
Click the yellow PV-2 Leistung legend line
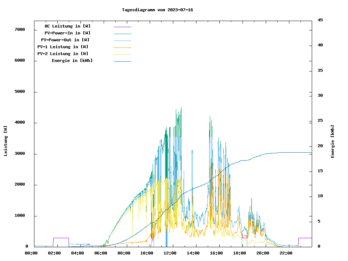point(122,54)
